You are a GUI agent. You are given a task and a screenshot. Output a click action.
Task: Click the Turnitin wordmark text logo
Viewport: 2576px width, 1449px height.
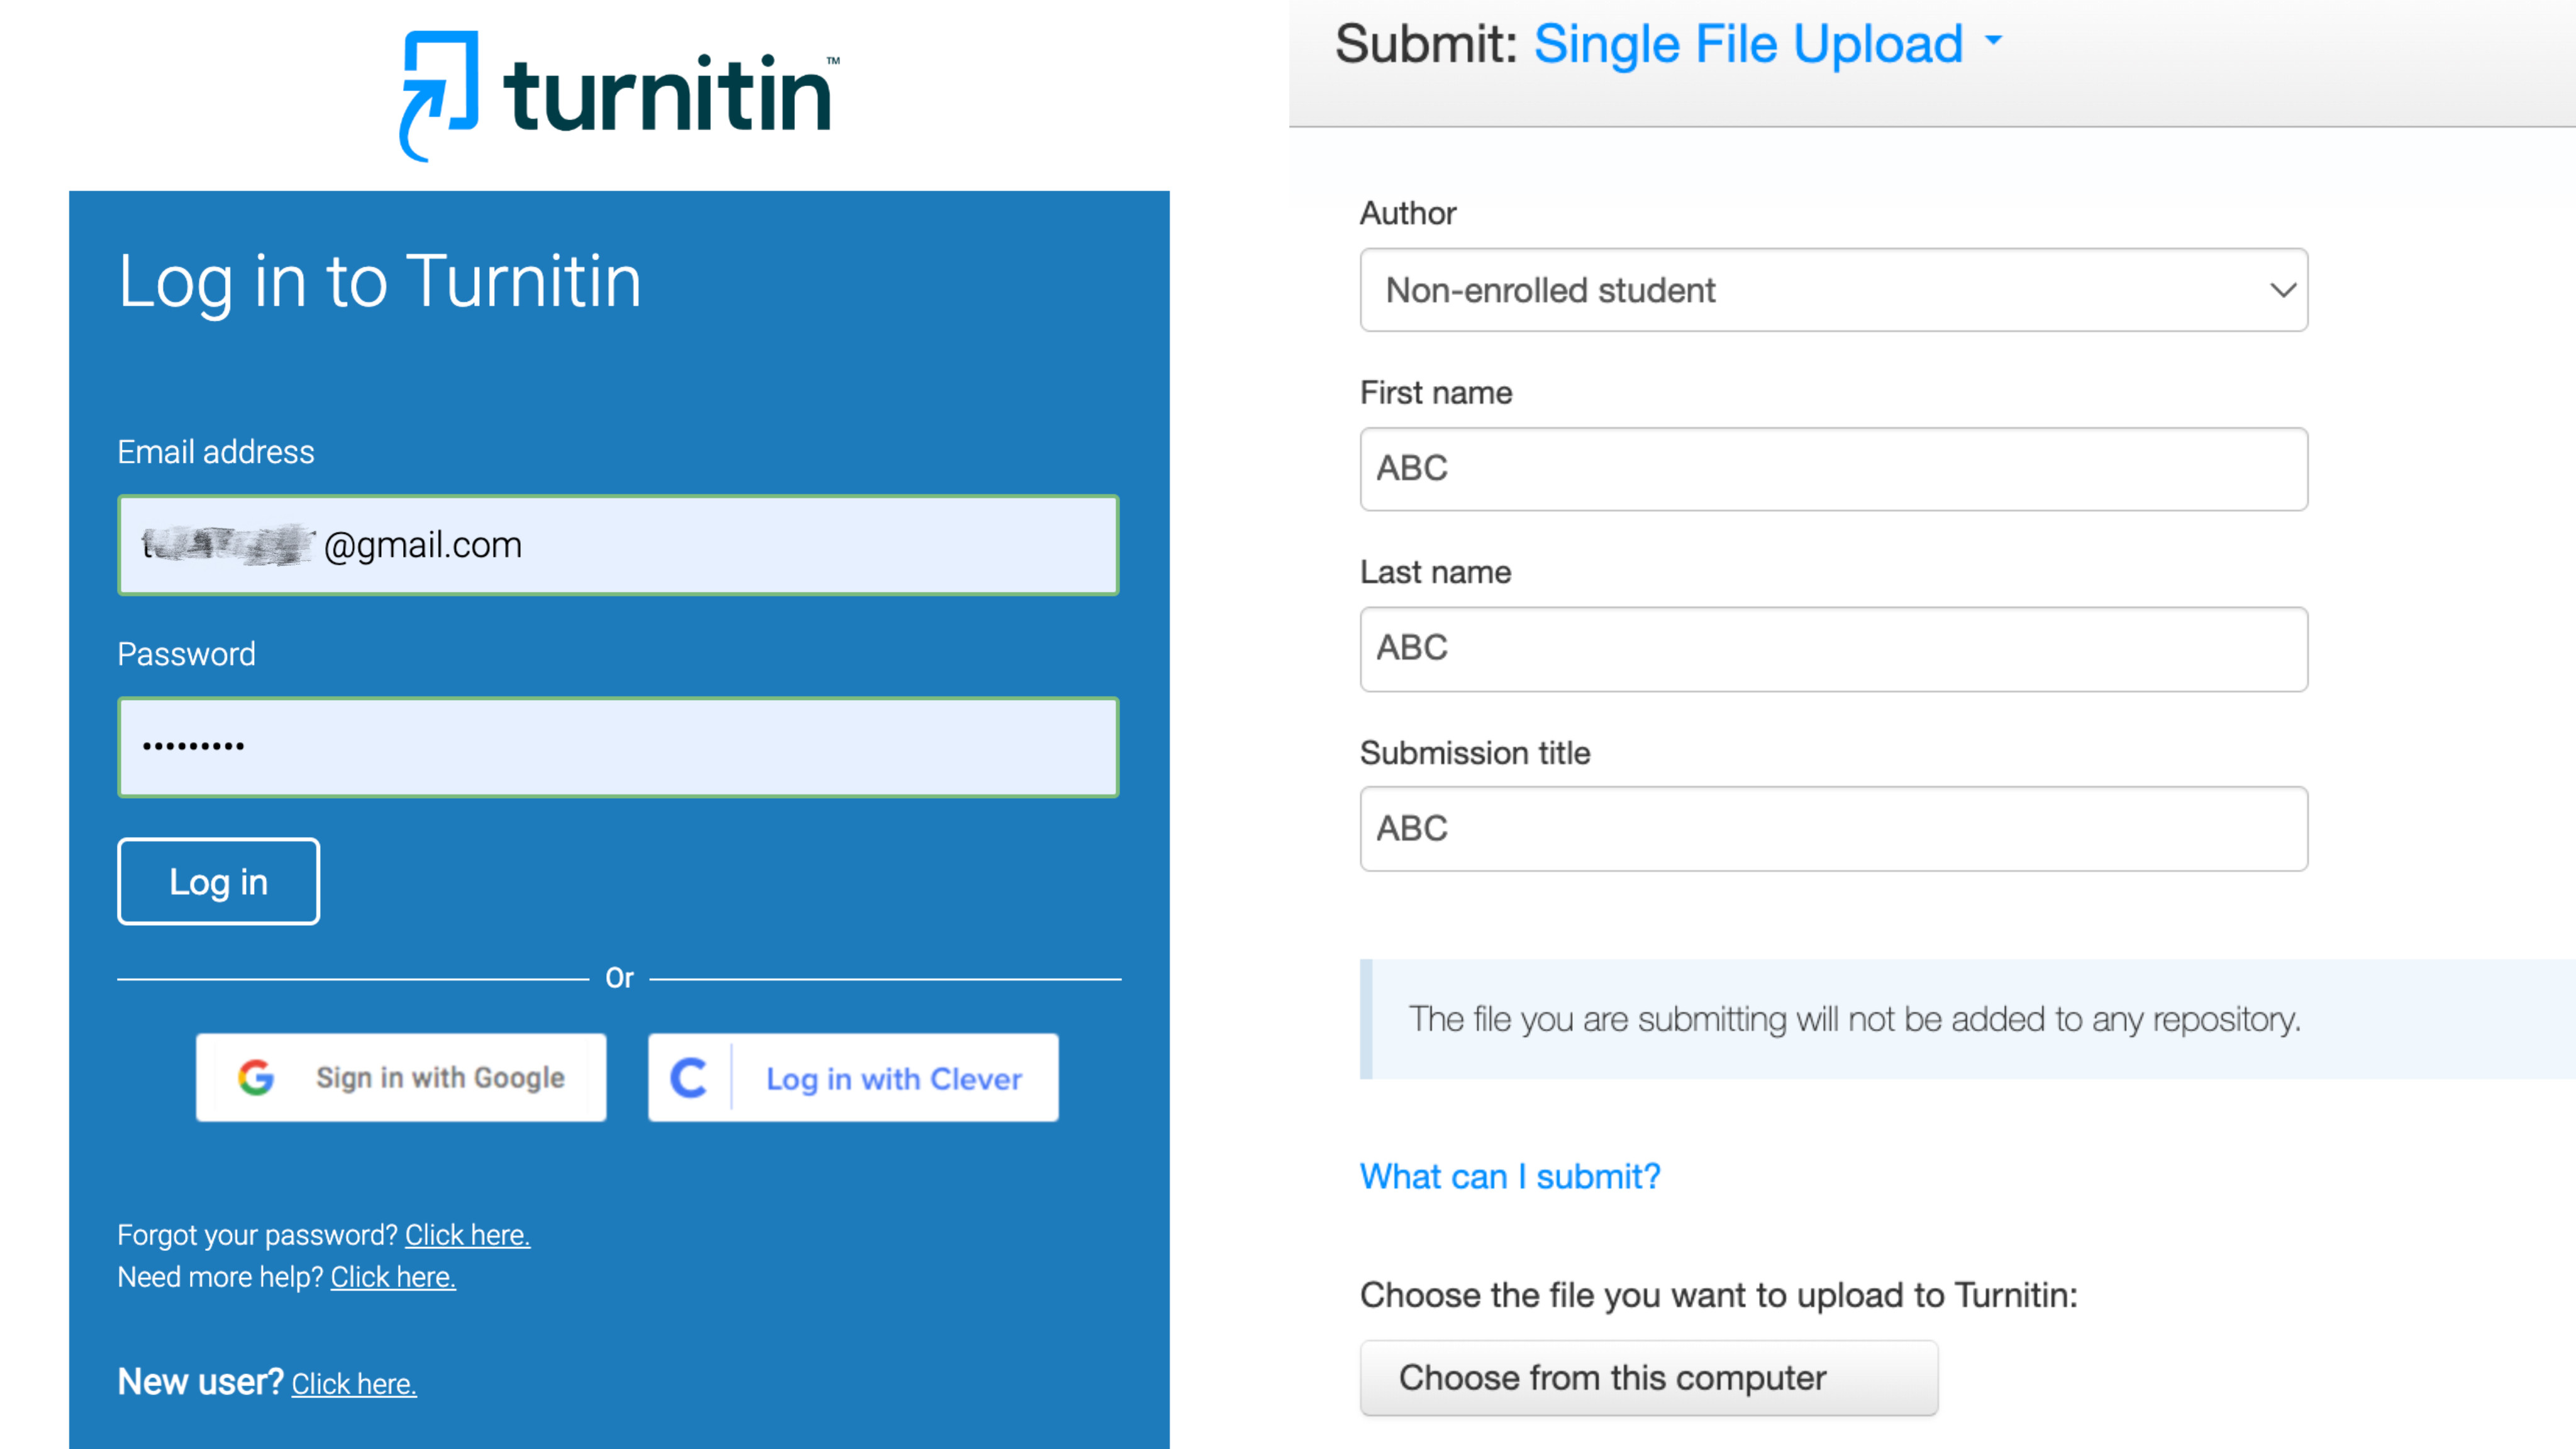click(669, 94)
